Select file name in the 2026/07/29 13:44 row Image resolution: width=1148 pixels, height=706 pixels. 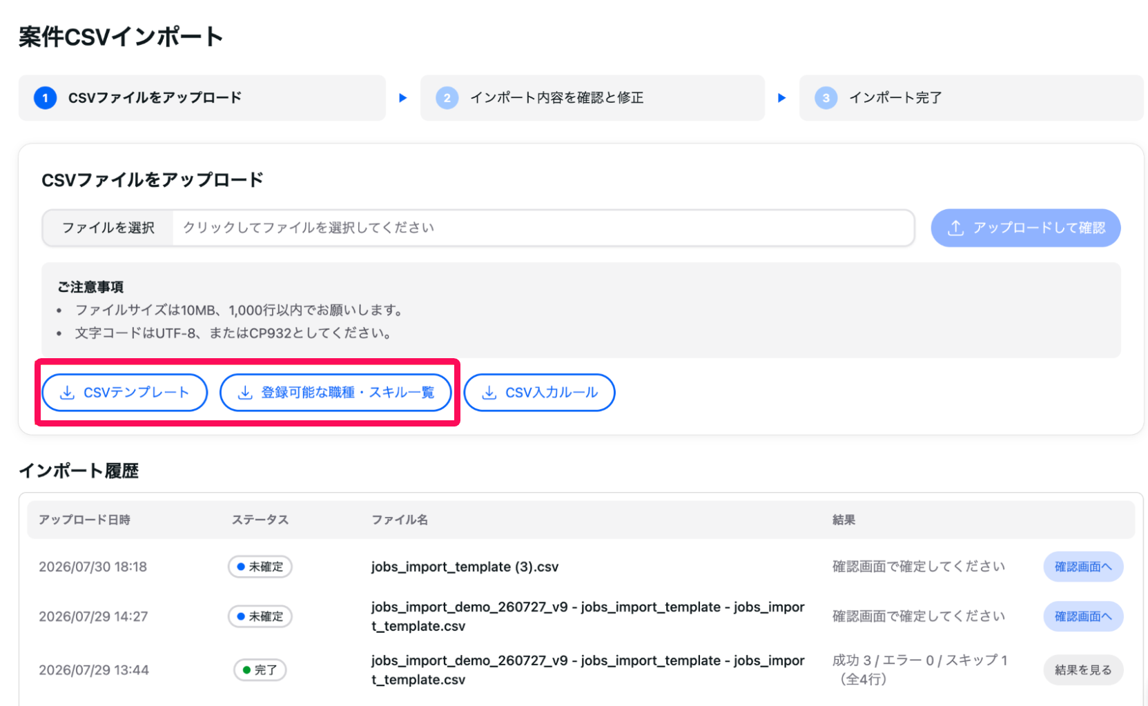click(x=587, y=670)
